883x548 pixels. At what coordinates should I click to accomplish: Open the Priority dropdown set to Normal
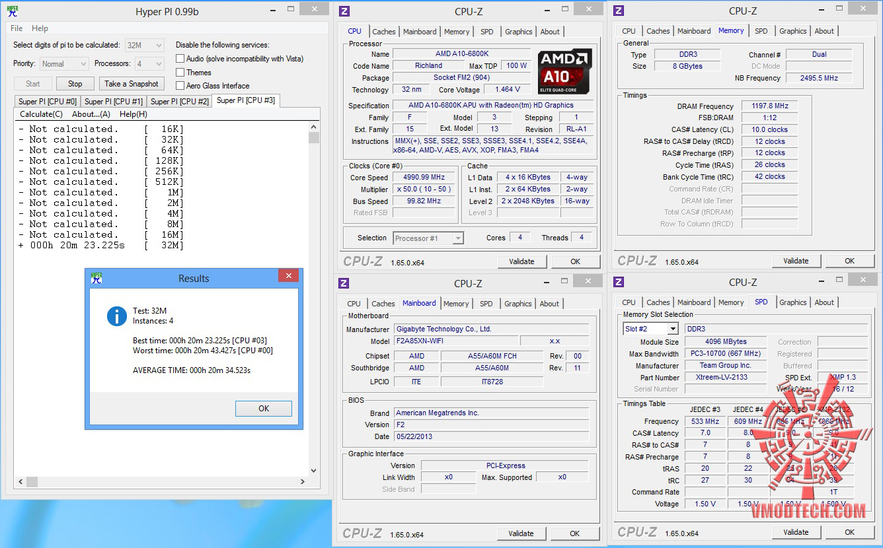(x=63, y=64)
